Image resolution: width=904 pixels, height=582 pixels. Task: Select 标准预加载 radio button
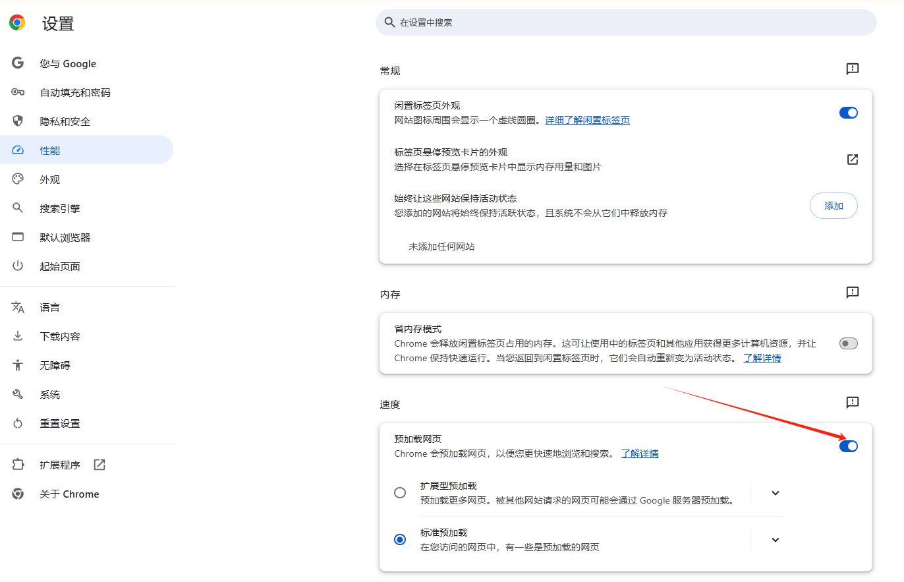click(x=400, y=539)
